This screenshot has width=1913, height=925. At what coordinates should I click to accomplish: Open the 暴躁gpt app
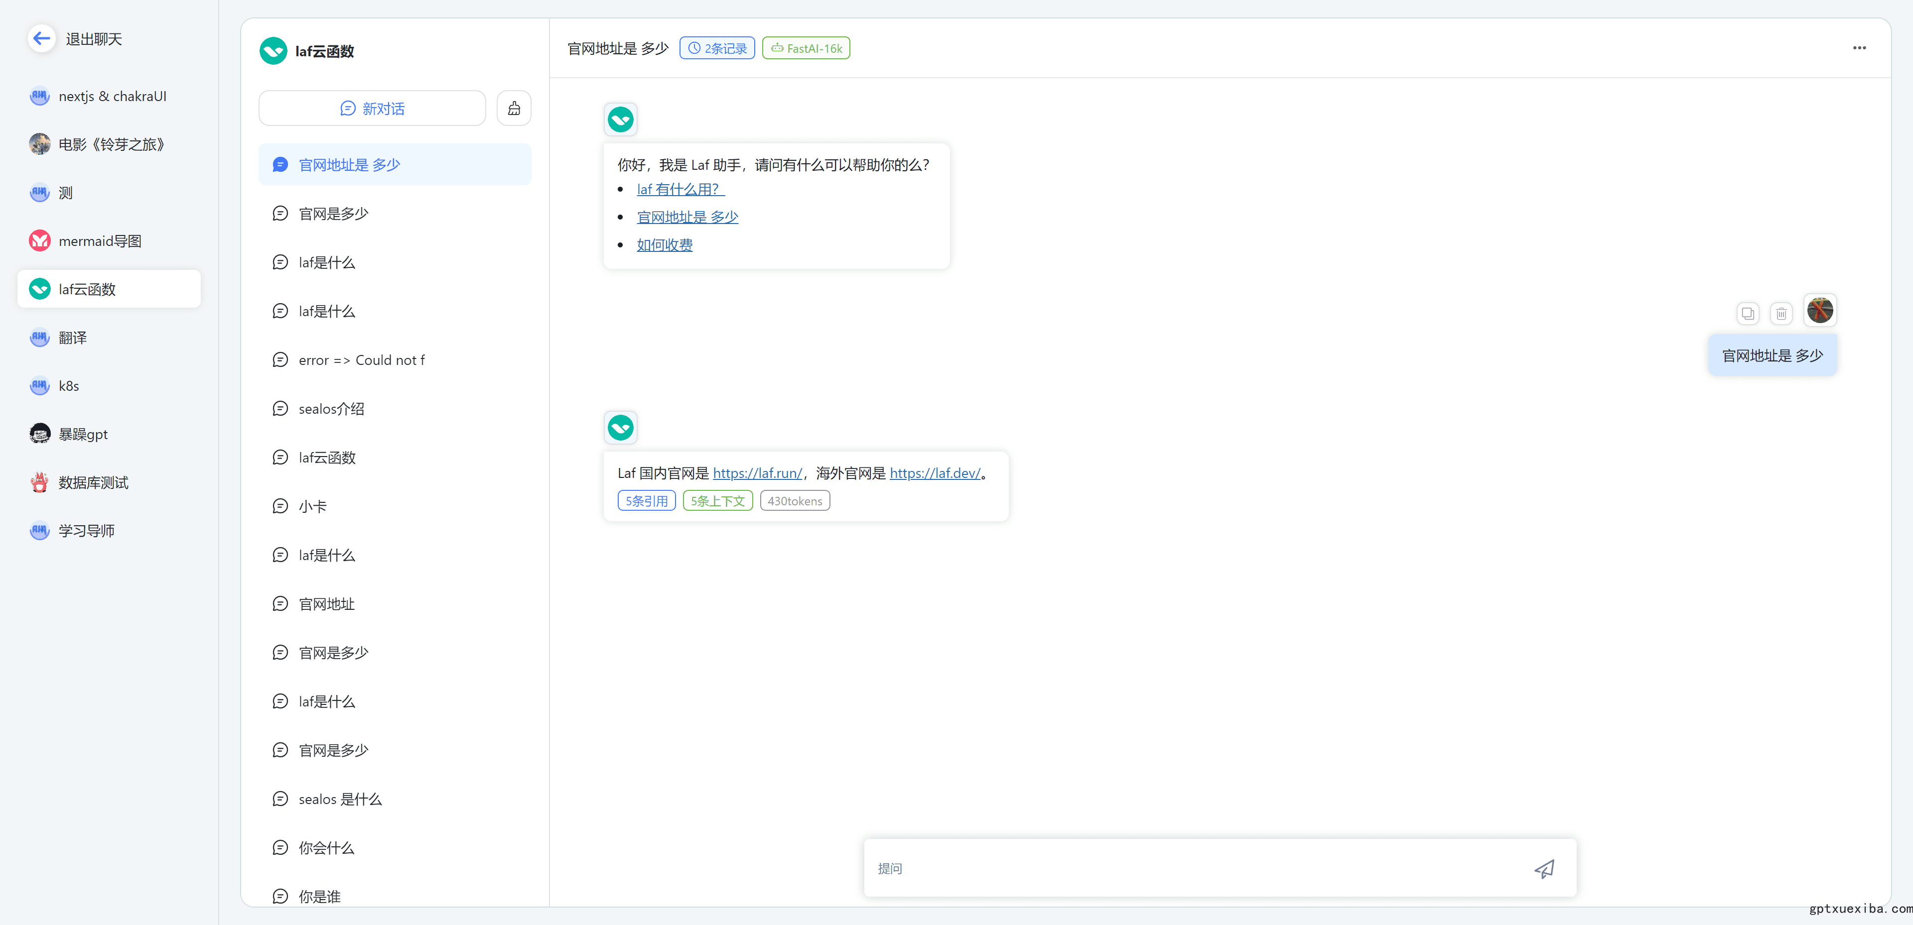(109, 434)
